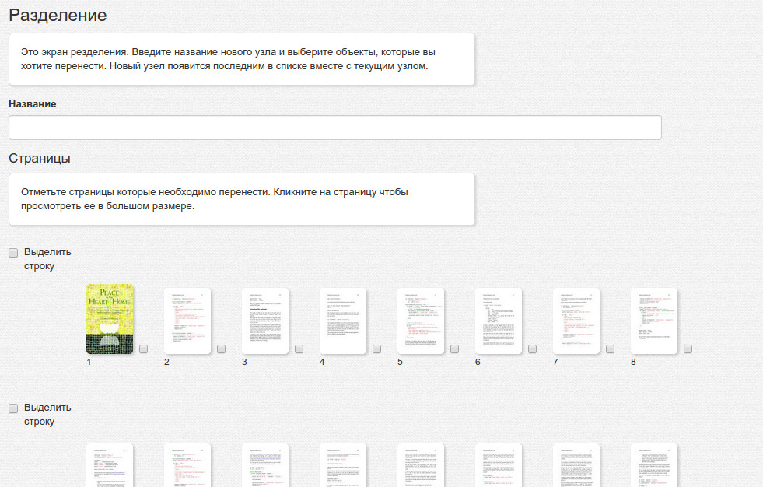Toggle first row's Выделить строку checkbox
763x487 pixels.
pos(13,253)
